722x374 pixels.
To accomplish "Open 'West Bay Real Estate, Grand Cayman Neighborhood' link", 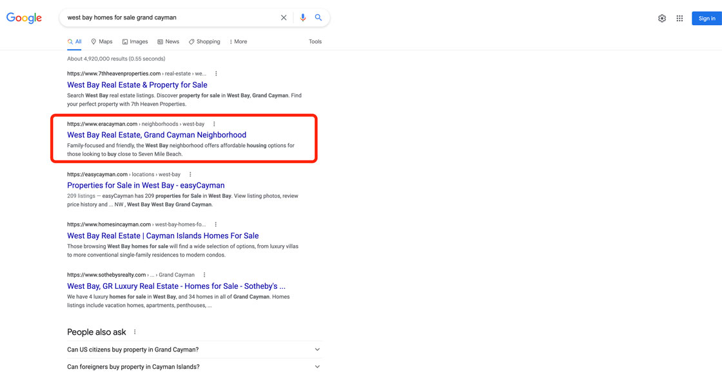I will click(x=157, y=135).
